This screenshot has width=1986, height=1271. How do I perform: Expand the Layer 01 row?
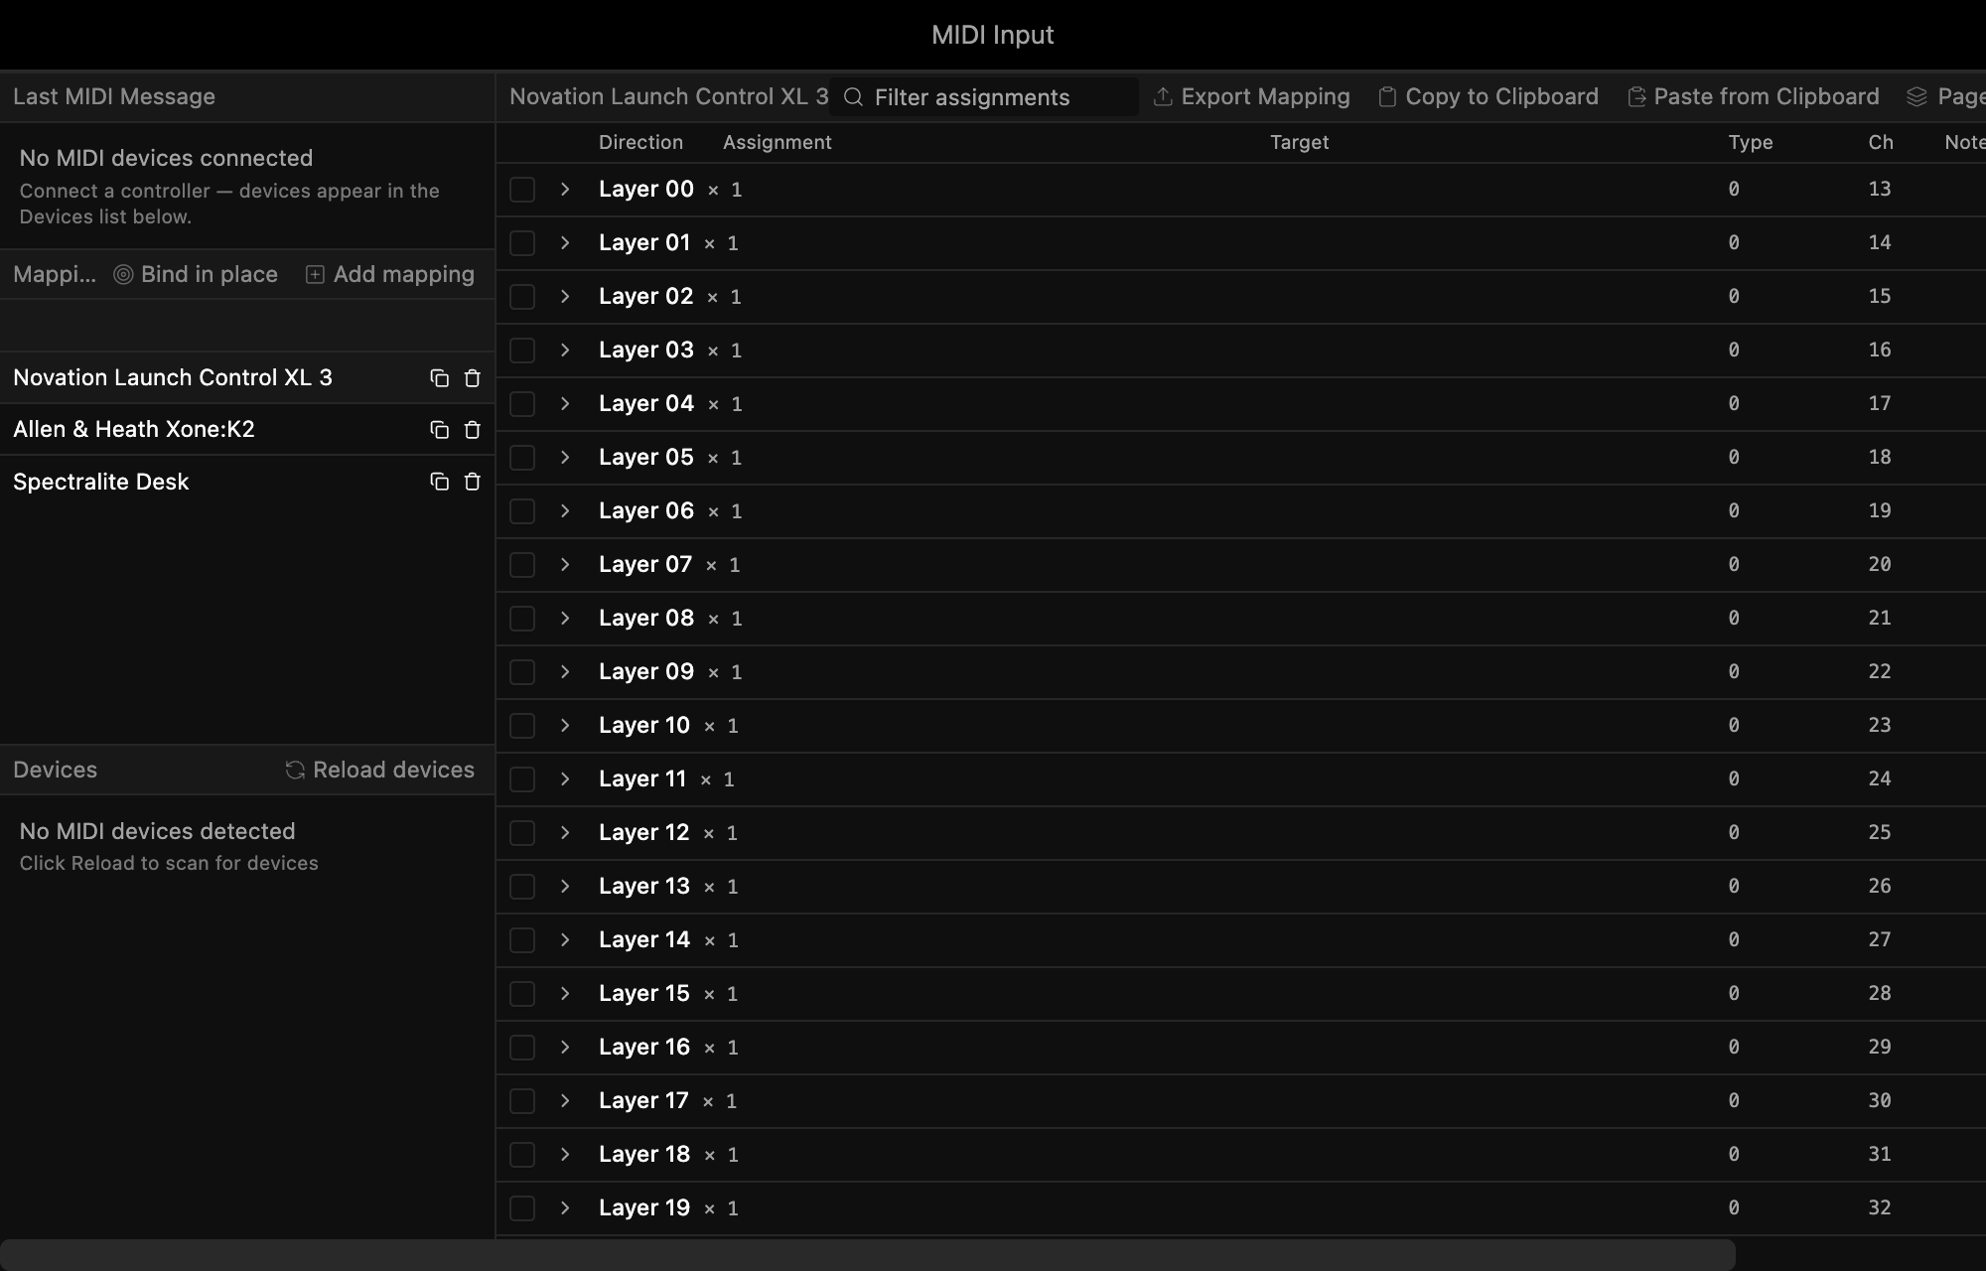[565, 243]
